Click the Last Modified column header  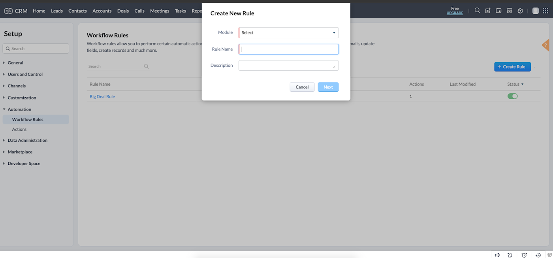point(463,84)
